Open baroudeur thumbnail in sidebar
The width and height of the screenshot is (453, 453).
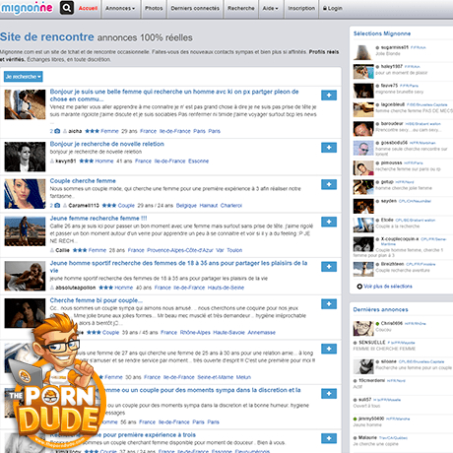[363, 129]
